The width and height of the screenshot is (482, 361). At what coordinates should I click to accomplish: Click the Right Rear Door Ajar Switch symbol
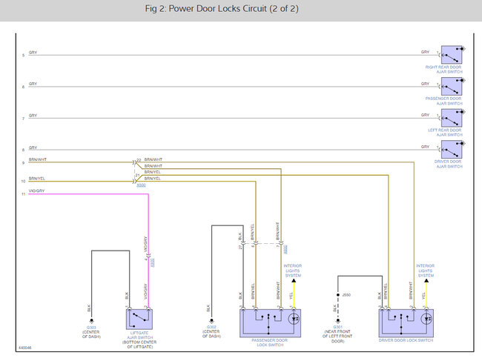point(452,55)
